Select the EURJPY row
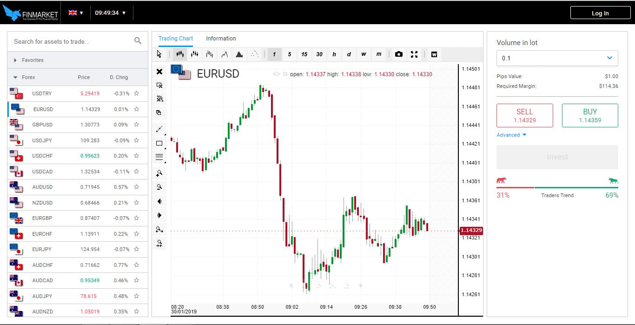The image size is (635, 325). (78, 249)
